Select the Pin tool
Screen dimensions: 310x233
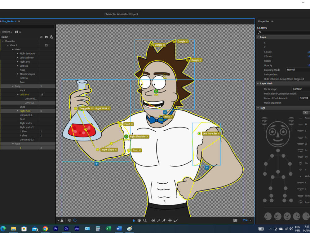pyautogui.click(x=164, y=220)
